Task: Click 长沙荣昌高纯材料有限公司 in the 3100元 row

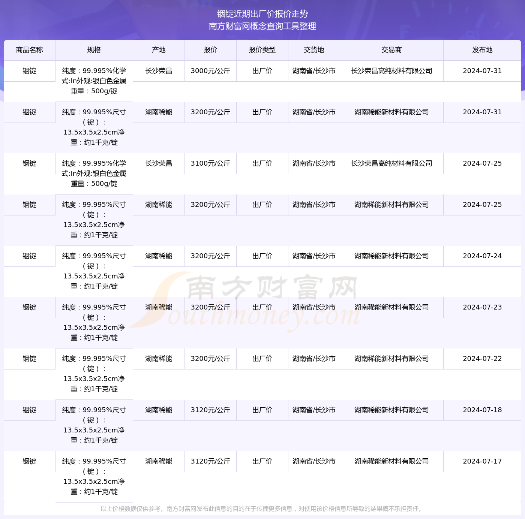Action: tap(392, 163)
